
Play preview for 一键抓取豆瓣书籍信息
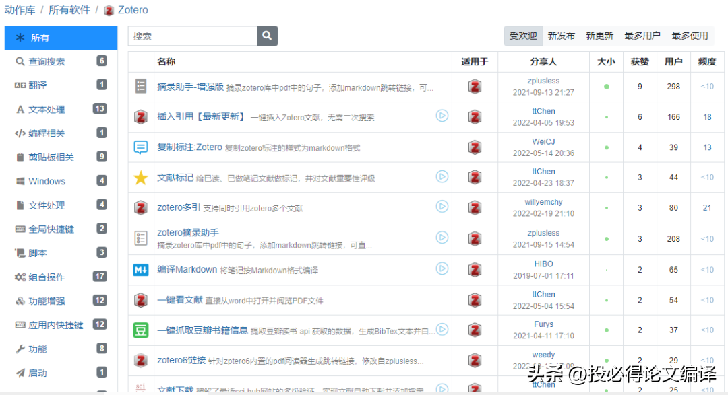tap(442, 329)
